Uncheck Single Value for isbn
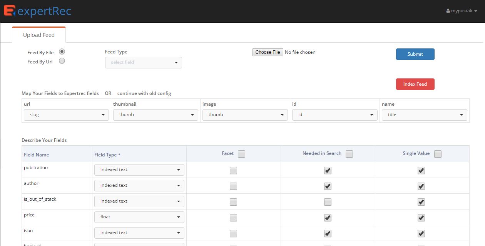This screenshot has height=246, width=485. click(421, 233)
